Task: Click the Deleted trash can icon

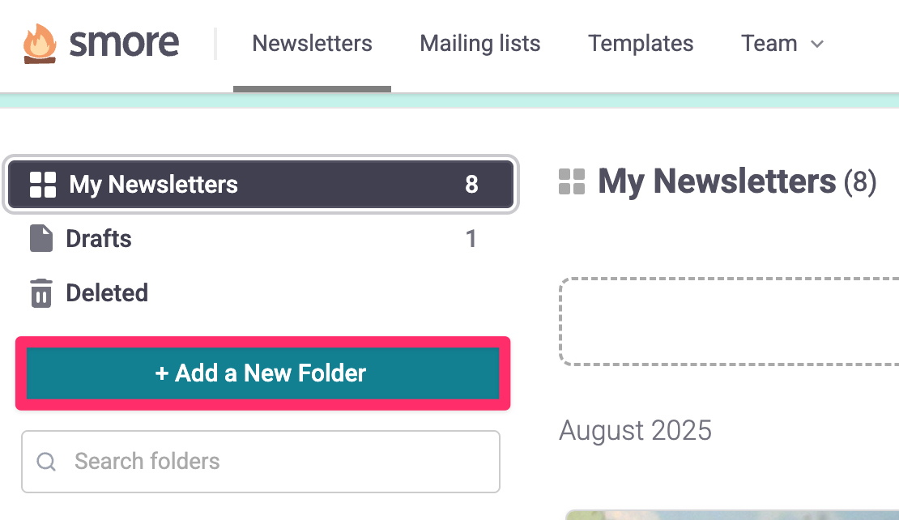Action: point(41,293)
